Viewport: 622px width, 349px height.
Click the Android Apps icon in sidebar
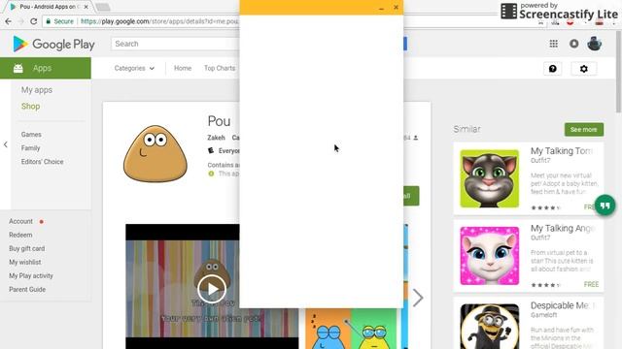18,69
